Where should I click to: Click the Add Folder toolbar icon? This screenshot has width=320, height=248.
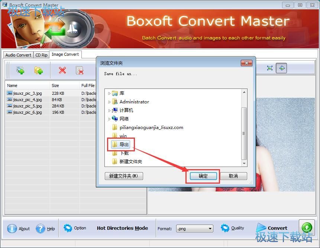click(39, 70)
